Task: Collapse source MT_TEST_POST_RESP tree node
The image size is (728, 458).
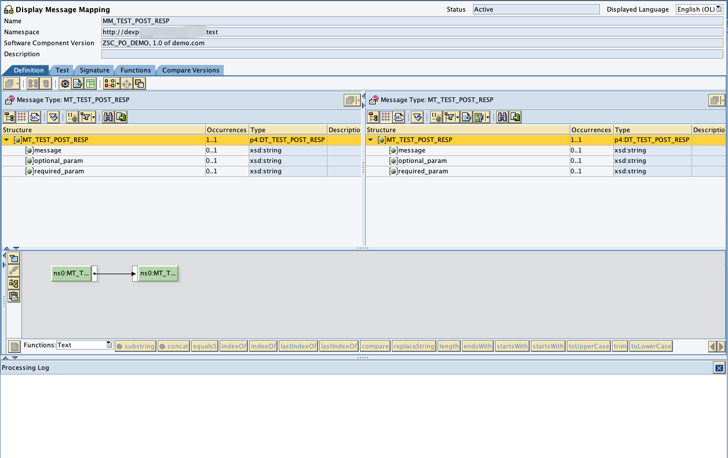Action: pyautogui.click(x=6, y=140)
